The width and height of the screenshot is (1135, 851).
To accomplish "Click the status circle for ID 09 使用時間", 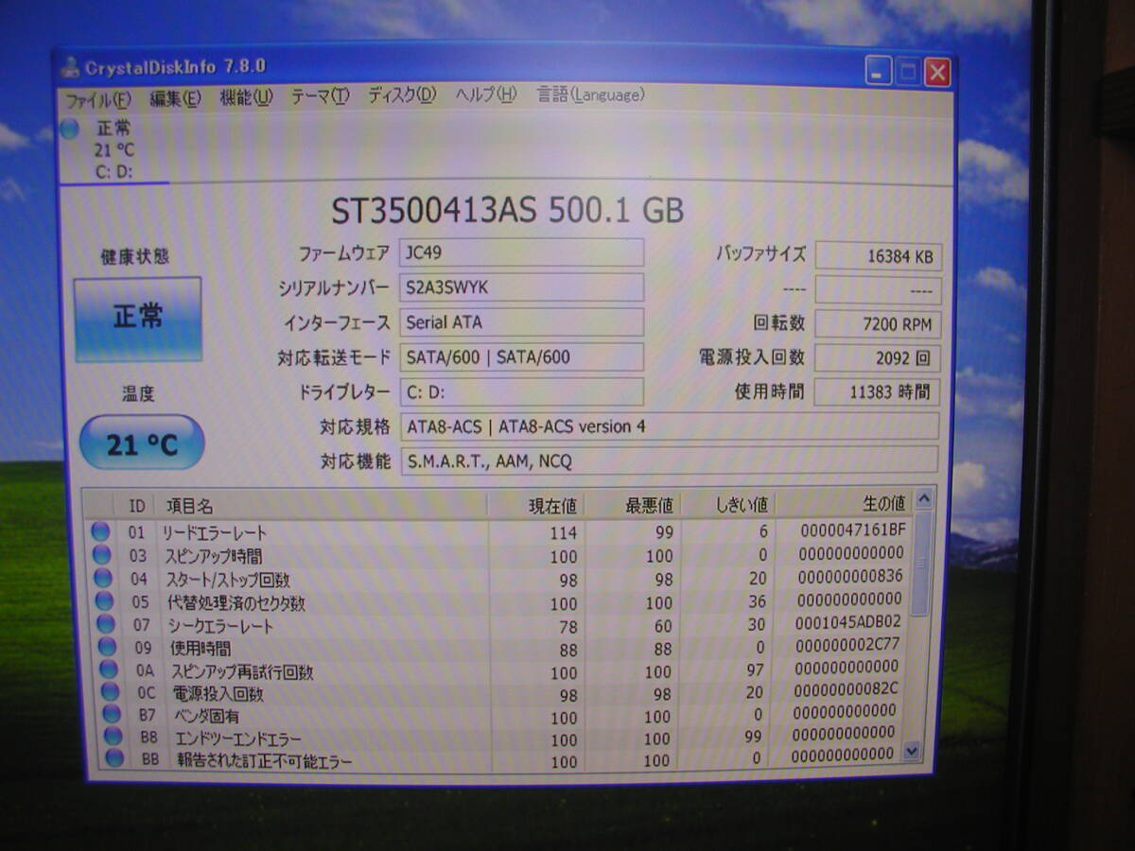I will [107, 647].
